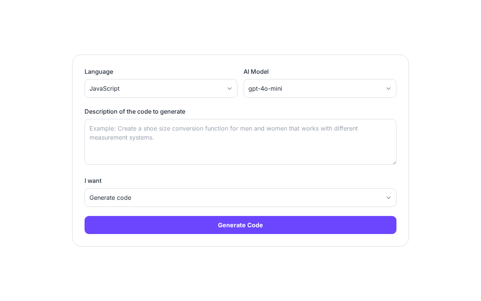481x301 pixels.
Task: Click the chevron icon in the Language field
Action: pyautogui.click(x=230, y=88)
